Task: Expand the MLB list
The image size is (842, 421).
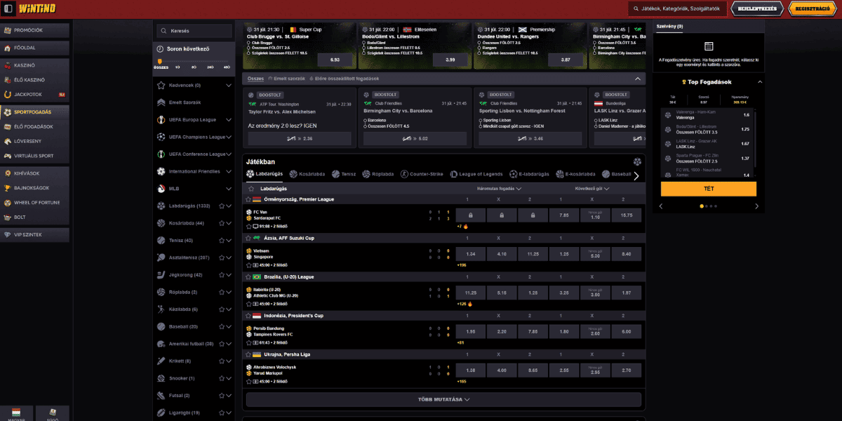Action: (x=229, y=189)
